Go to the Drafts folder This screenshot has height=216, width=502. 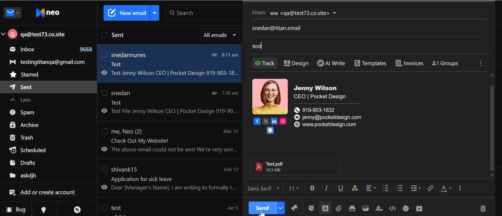[28, 163]
